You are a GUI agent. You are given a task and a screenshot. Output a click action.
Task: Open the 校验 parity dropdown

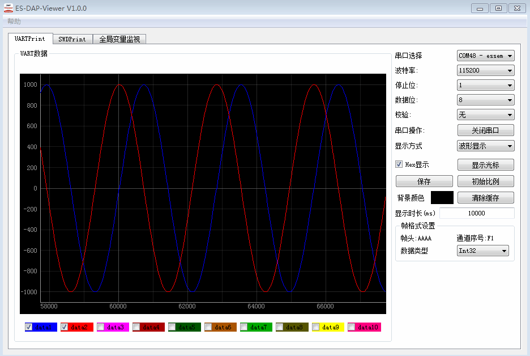(485, 115)
